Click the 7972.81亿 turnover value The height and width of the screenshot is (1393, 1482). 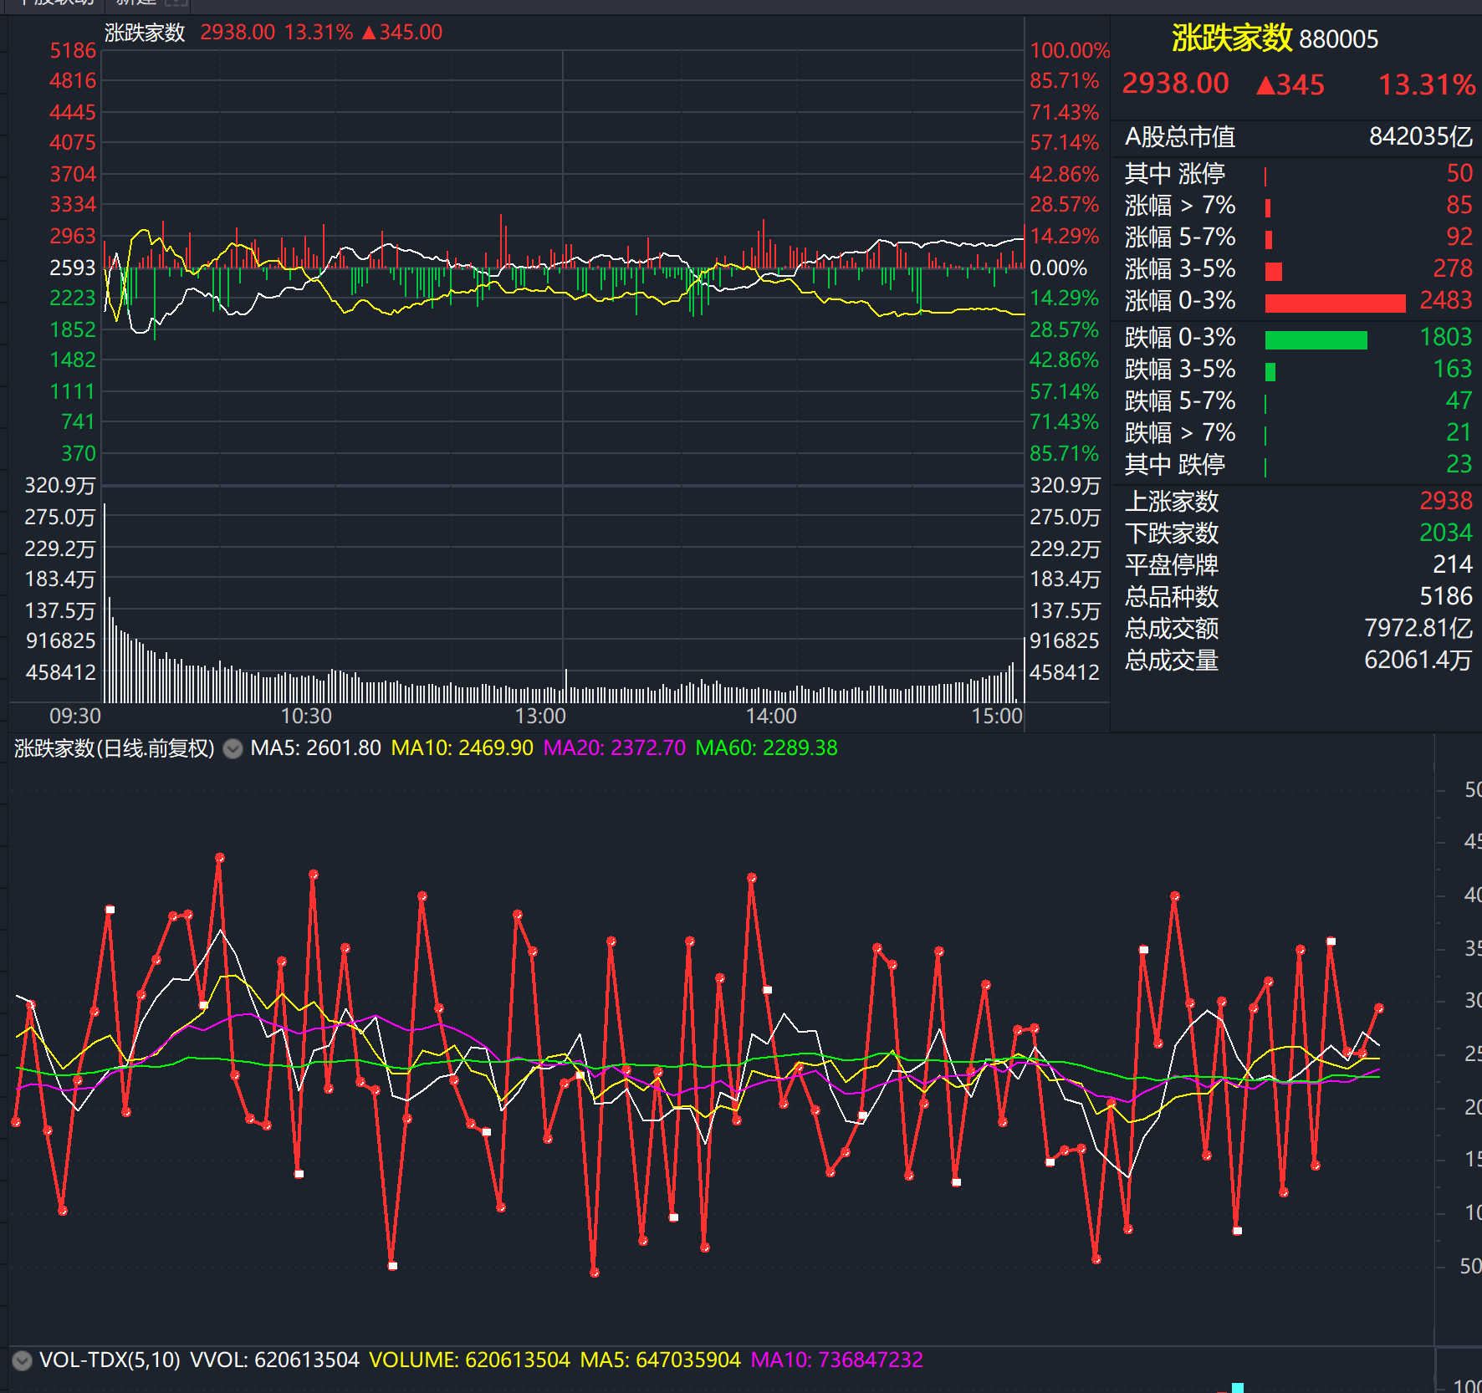tap(1418, 628)
